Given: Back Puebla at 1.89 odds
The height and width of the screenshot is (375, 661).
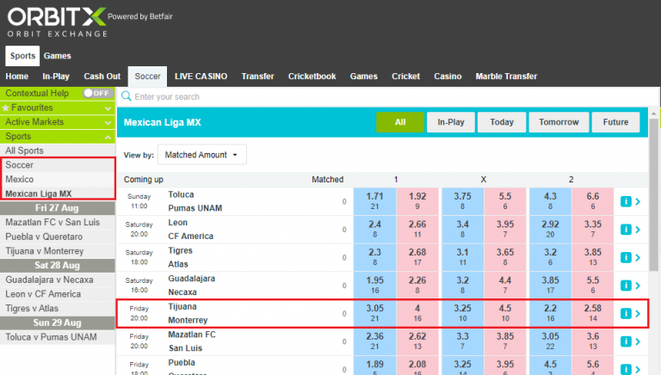Looking at the screenshot, I should [x=374, y=366].
